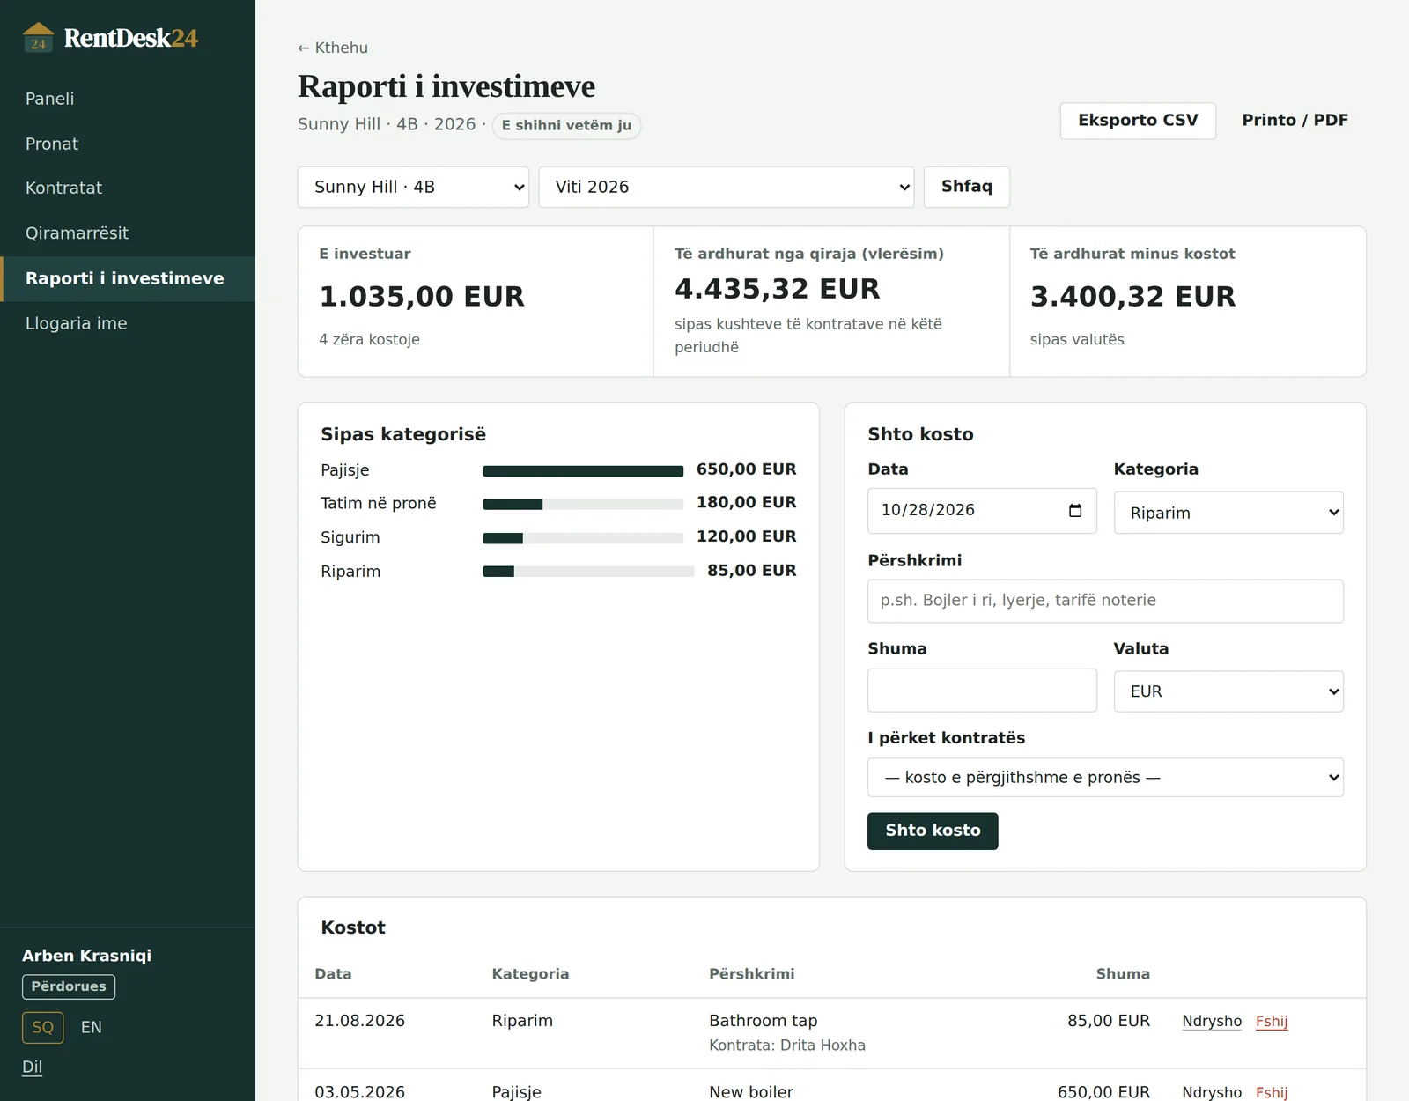Click the 1.035,00 EUR invested total
Screen dimensions: 1409x1101
click(x=422, y=297)
